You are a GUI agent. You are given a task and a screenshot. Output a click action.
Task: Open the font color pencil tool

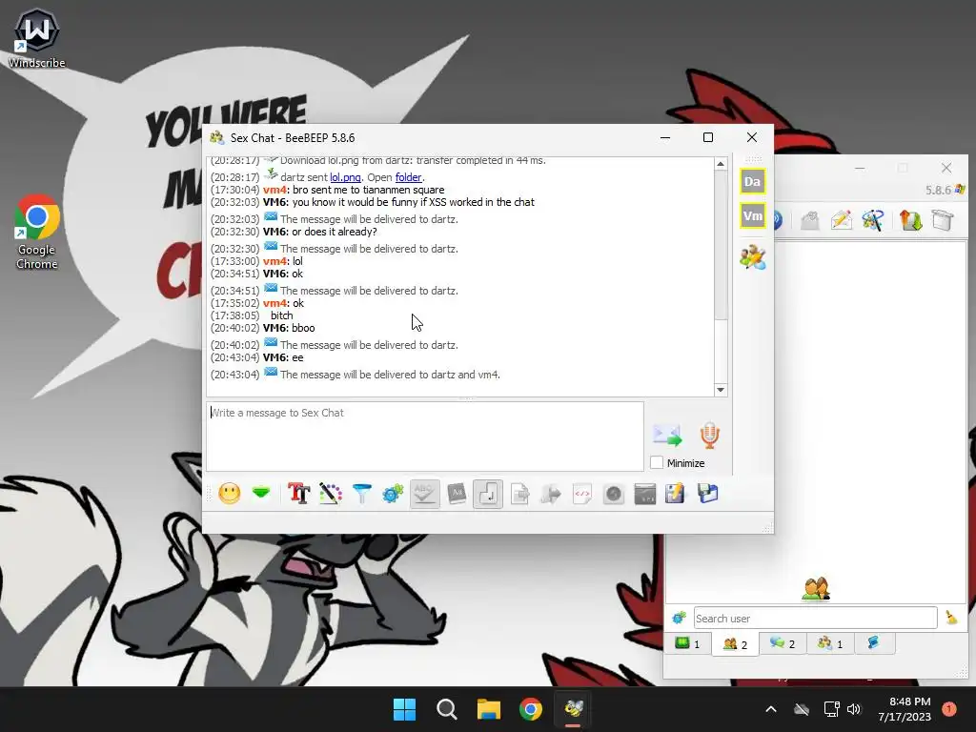331,494
